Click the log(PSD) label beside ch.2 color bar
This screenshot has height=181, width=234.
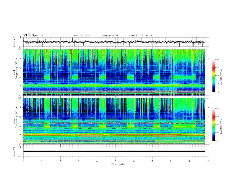[x=221, y=126]
